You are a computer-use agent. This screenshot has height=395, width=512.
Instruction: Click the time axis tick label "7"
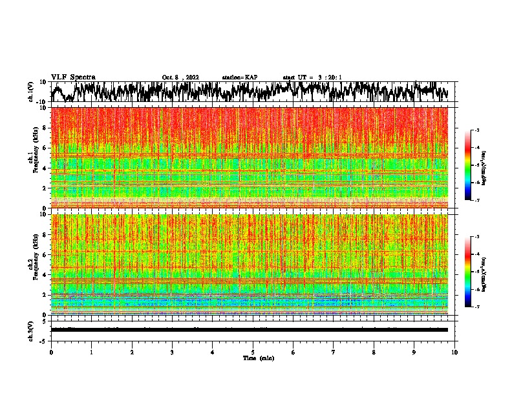(x=334, y=352)
